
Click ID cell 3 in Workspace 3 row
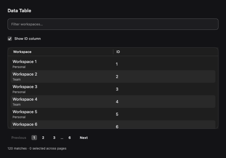pos(117,89)
